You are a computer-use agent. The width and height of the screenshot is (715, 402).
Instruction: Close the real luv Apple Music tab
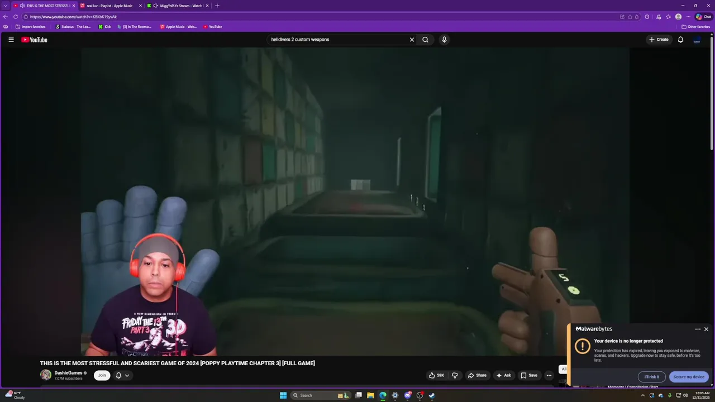[140, 6]
